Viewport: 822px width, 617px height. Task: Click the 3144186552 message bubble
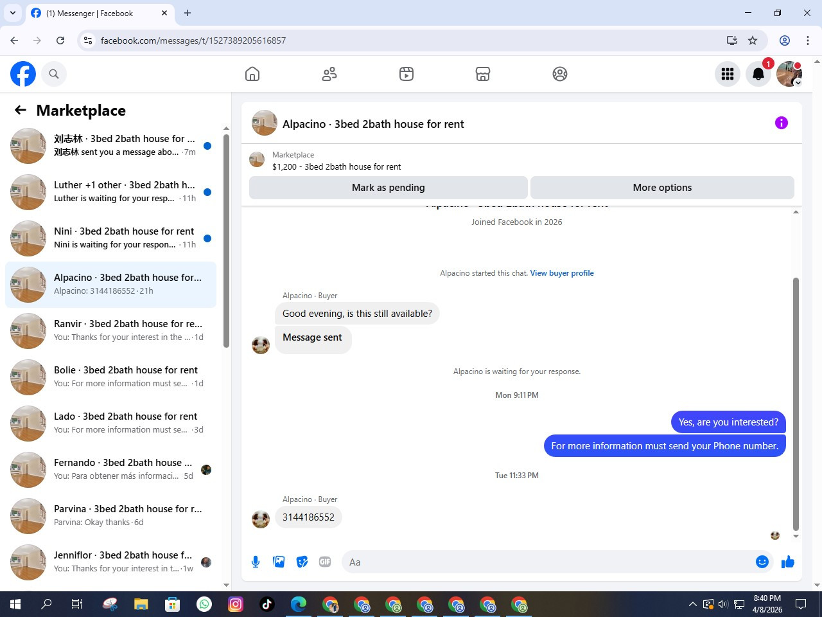[308, 517]
